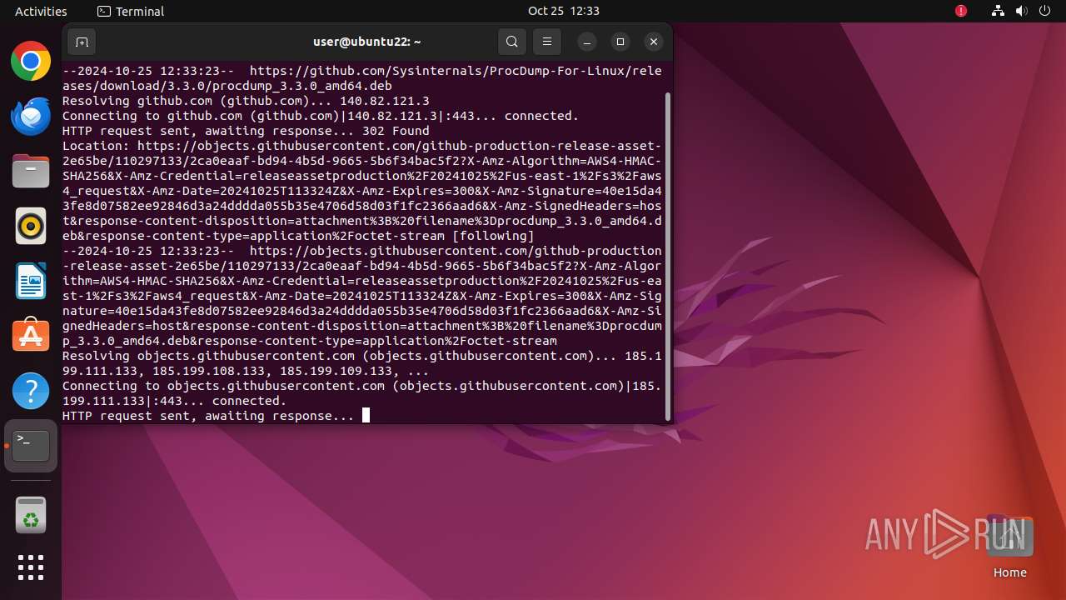The height and width of the screenshot is (600, 1066).
Task: Open the network status icon
Action: pos(999,11)
